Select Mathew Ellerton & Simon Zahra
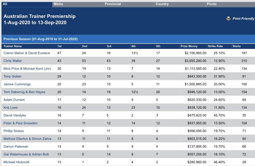The width and height of the screenshot is (255, 166). click(27, 139)
